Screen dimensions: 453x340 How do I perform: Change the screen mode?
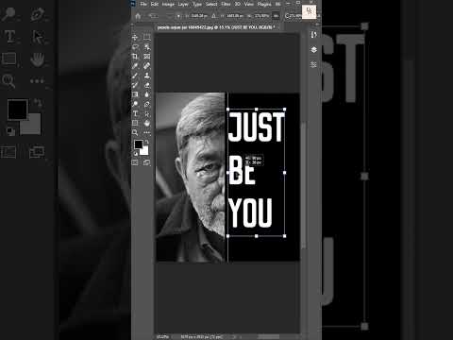[146, 162]
